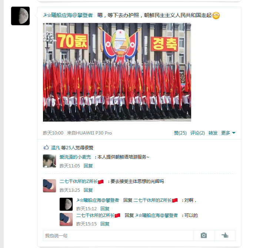Click 转发 to share the post
This screenshot has width=256, height=248.
click(213, 133)
